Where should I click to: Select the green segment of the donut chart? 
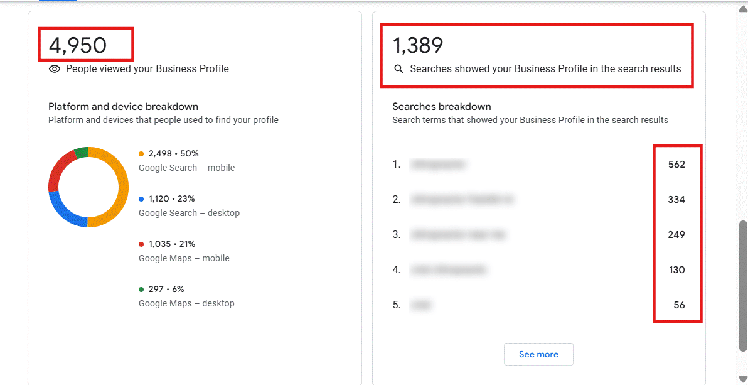tap(81, 152)
